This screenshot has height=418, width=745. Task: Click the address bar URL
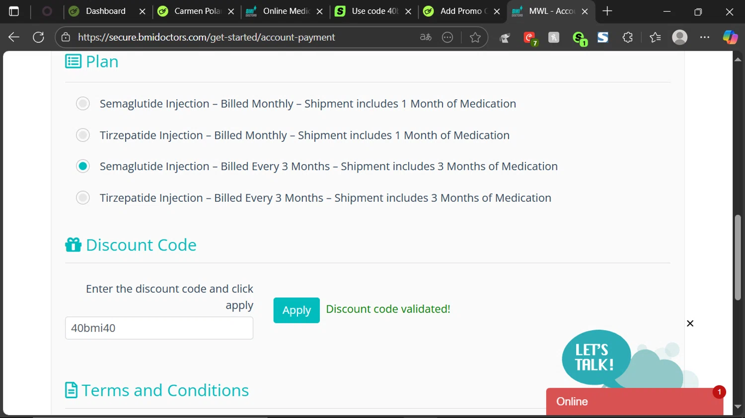(x=206, y=37)
